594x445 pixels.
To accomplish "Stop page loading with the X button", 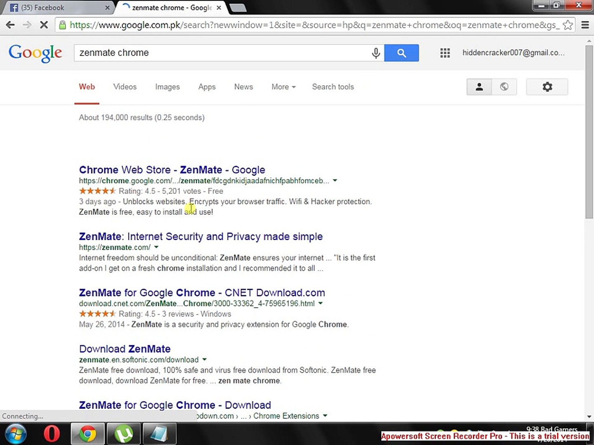I will coord(44,25).
